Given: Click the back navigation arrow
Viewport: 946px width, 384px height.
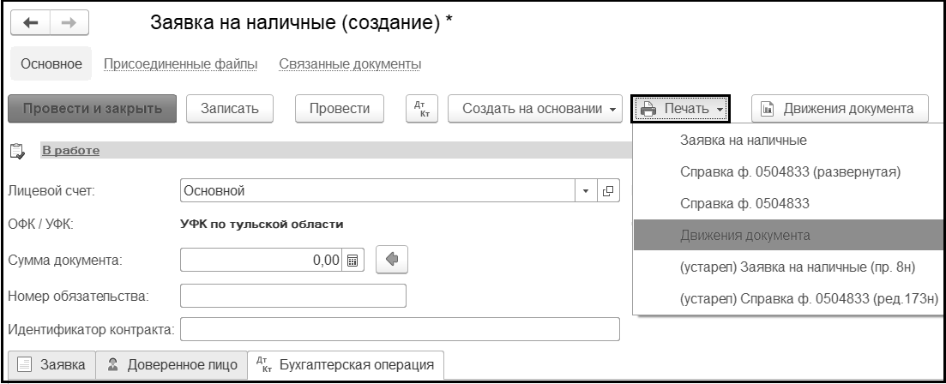Looking at the screenshot, I should coord(29,24).
